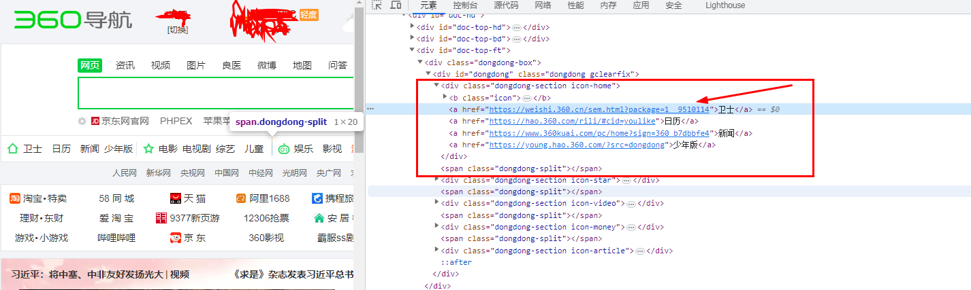This screenshot has width=971, height=290.
Task: Select the 图片 search category tab
Action: (x=196, y=65)
